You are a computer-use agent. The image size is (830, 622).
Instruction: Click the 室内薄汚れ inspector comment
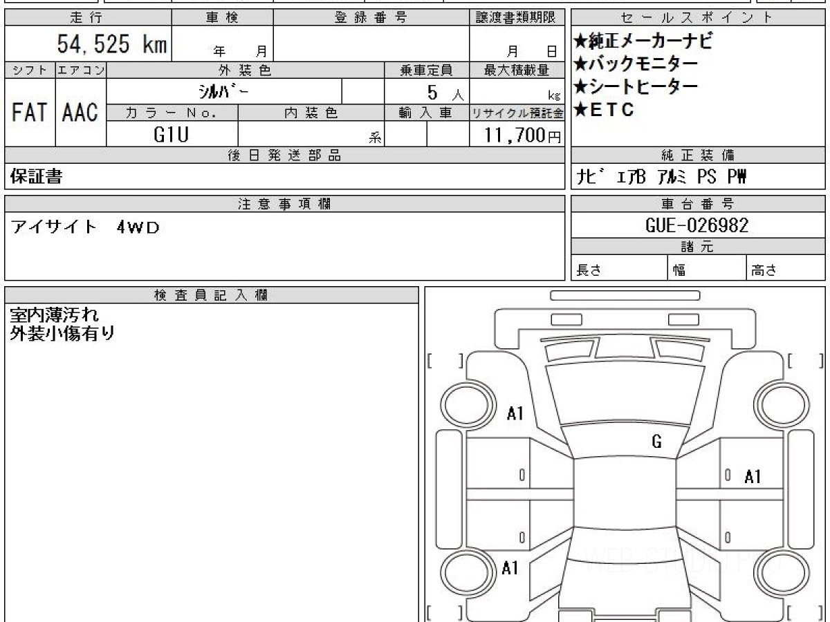[x=55, y=314]
